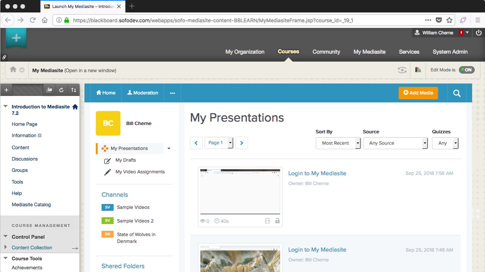The width and height of the screenshot is (485, 272).
Task: Open My Video Assignments
Action: click(x=140, y=172)
